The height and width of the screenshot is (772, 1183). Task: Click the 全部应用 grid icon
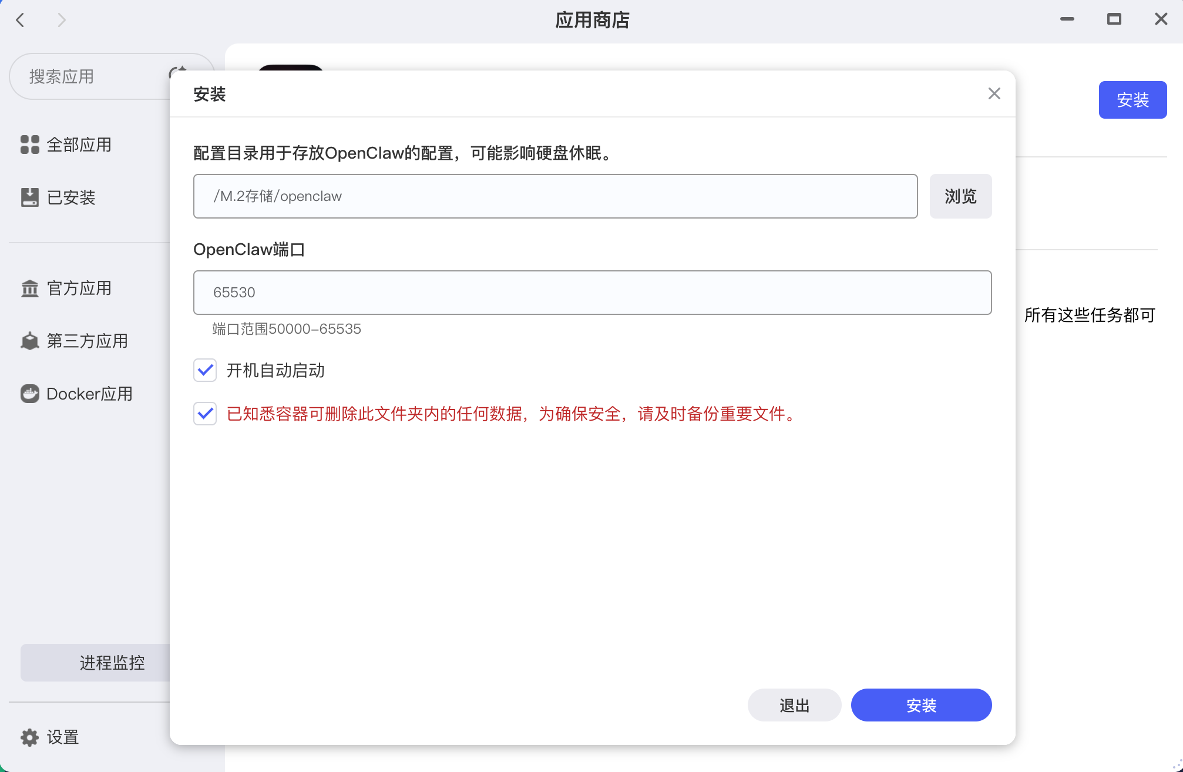[29, 145]
